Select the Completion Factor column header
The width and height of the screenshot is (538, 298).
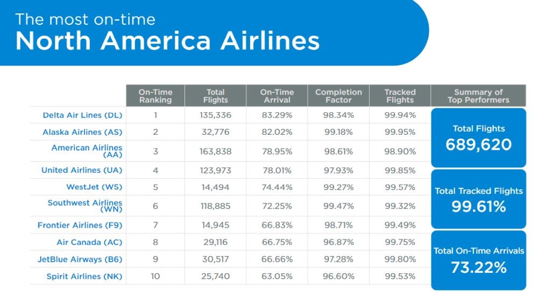338,96
